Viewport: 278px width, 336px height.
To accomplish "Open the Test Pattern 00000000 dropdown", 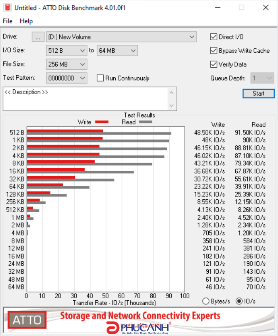I will [66, 78].
